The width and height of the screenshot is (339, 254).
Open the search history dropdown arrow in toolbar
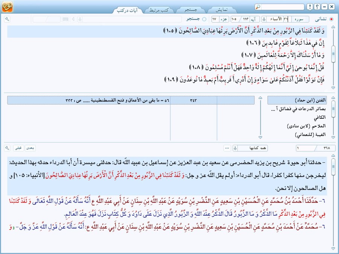[80, 19]
